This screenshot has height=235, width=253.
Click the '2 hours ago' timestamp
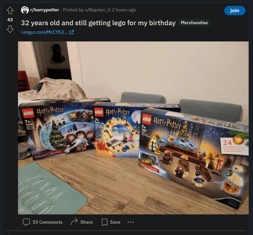tap(124, 10)
